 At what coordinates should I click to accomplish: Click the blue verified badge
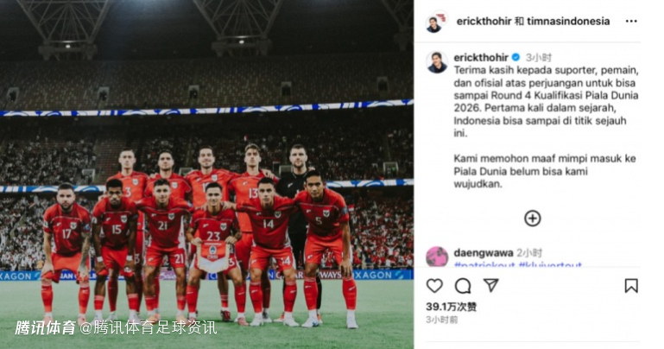coord(515,57)
